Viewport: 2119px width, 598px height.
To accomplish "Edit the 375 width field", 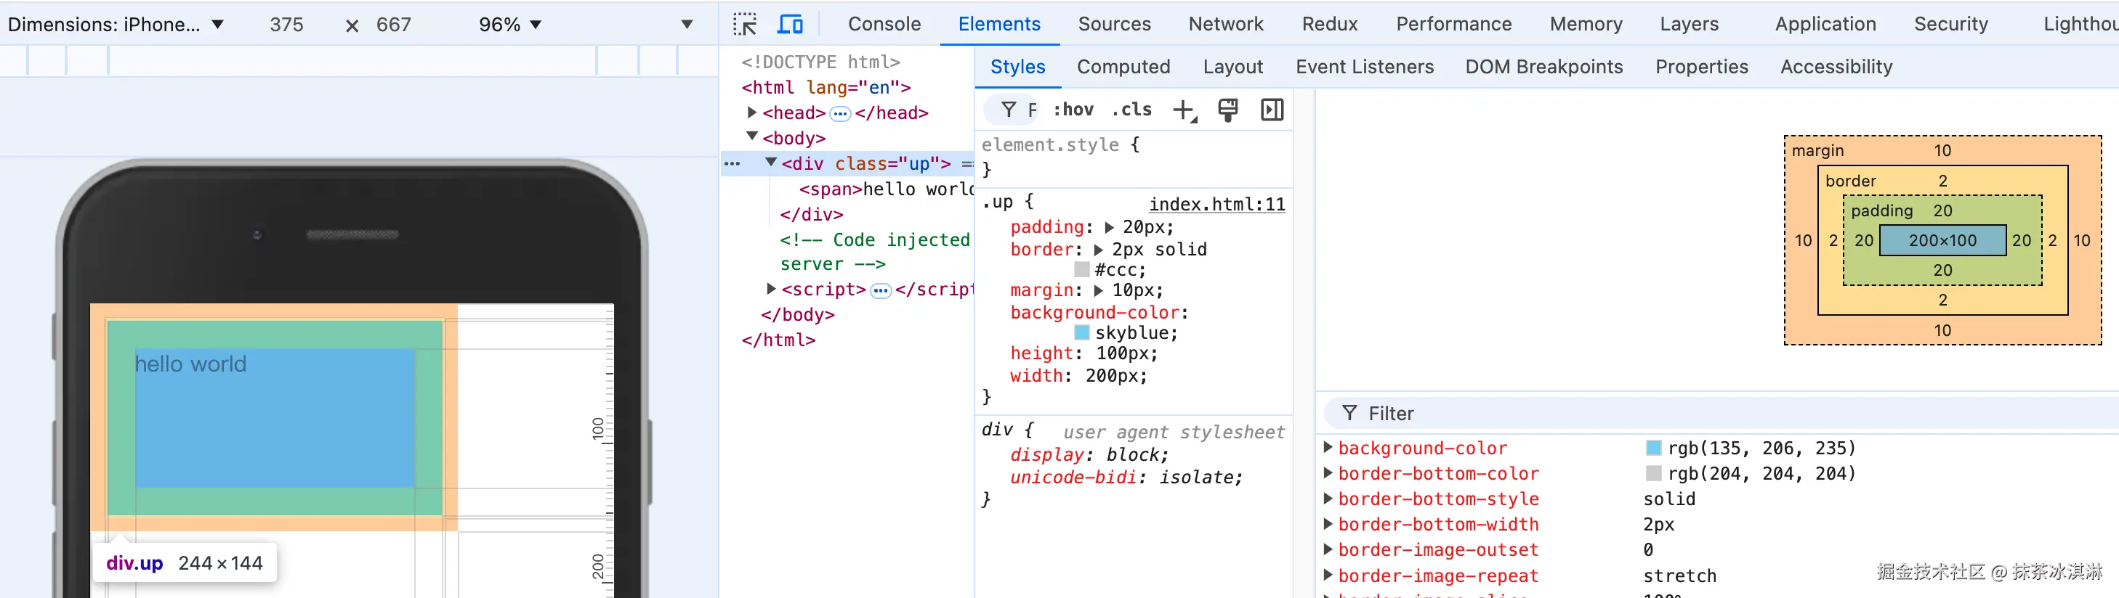I will click(286, 25).
